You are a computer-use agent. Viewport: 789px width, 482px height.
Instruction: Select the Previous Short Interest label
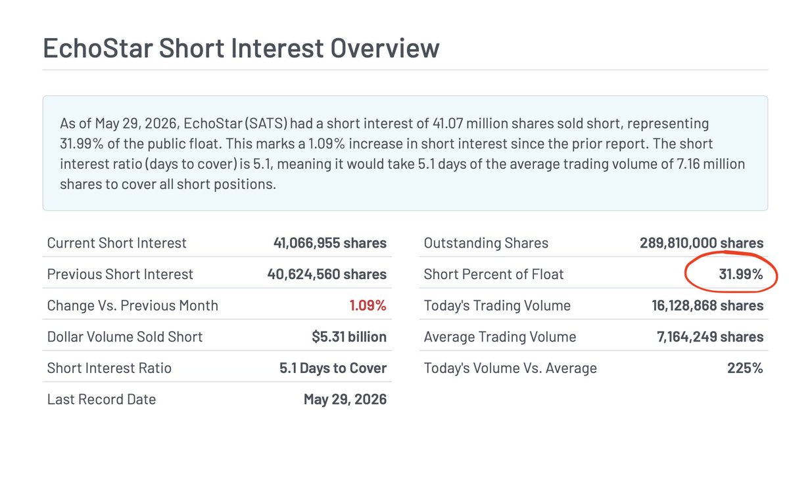click(120, 274)
